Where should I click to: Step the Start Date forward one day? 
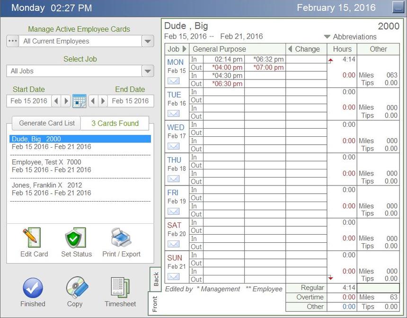coord(67,101)
